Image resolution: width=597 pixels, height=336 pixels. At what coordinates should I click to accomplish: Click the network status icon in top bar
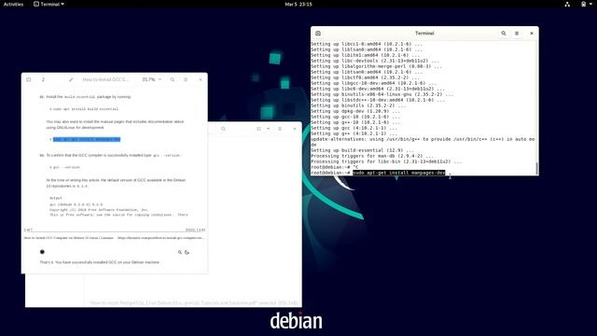tap(567, 4)
